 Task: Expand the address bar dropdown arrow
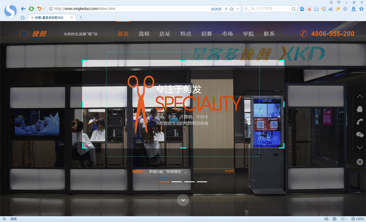click(237, 9)
